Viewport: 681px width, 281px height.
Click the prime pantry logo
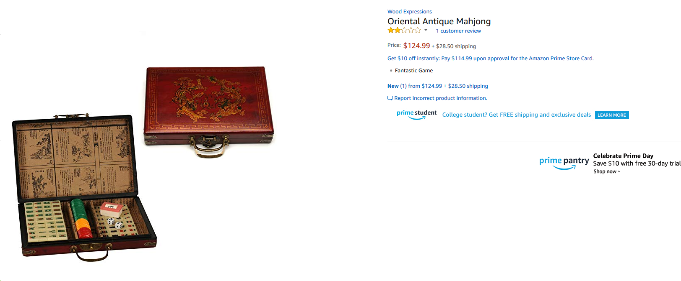point(564,163)
